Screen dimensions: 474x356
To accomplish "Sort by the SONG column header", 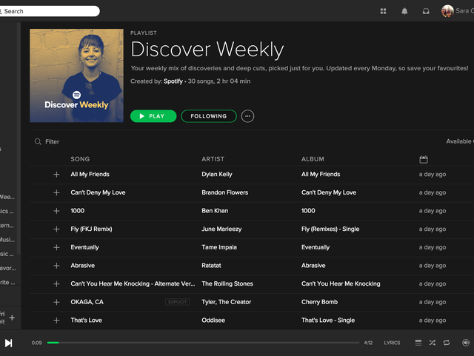I will pyautogui.click(x=80, y=159).
